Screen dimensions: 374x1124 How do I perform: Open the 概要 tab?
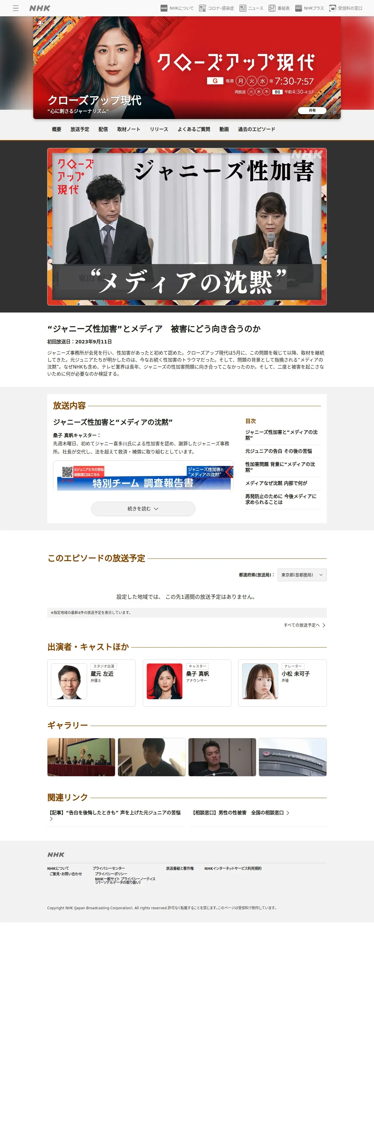(x=57, y=129)
